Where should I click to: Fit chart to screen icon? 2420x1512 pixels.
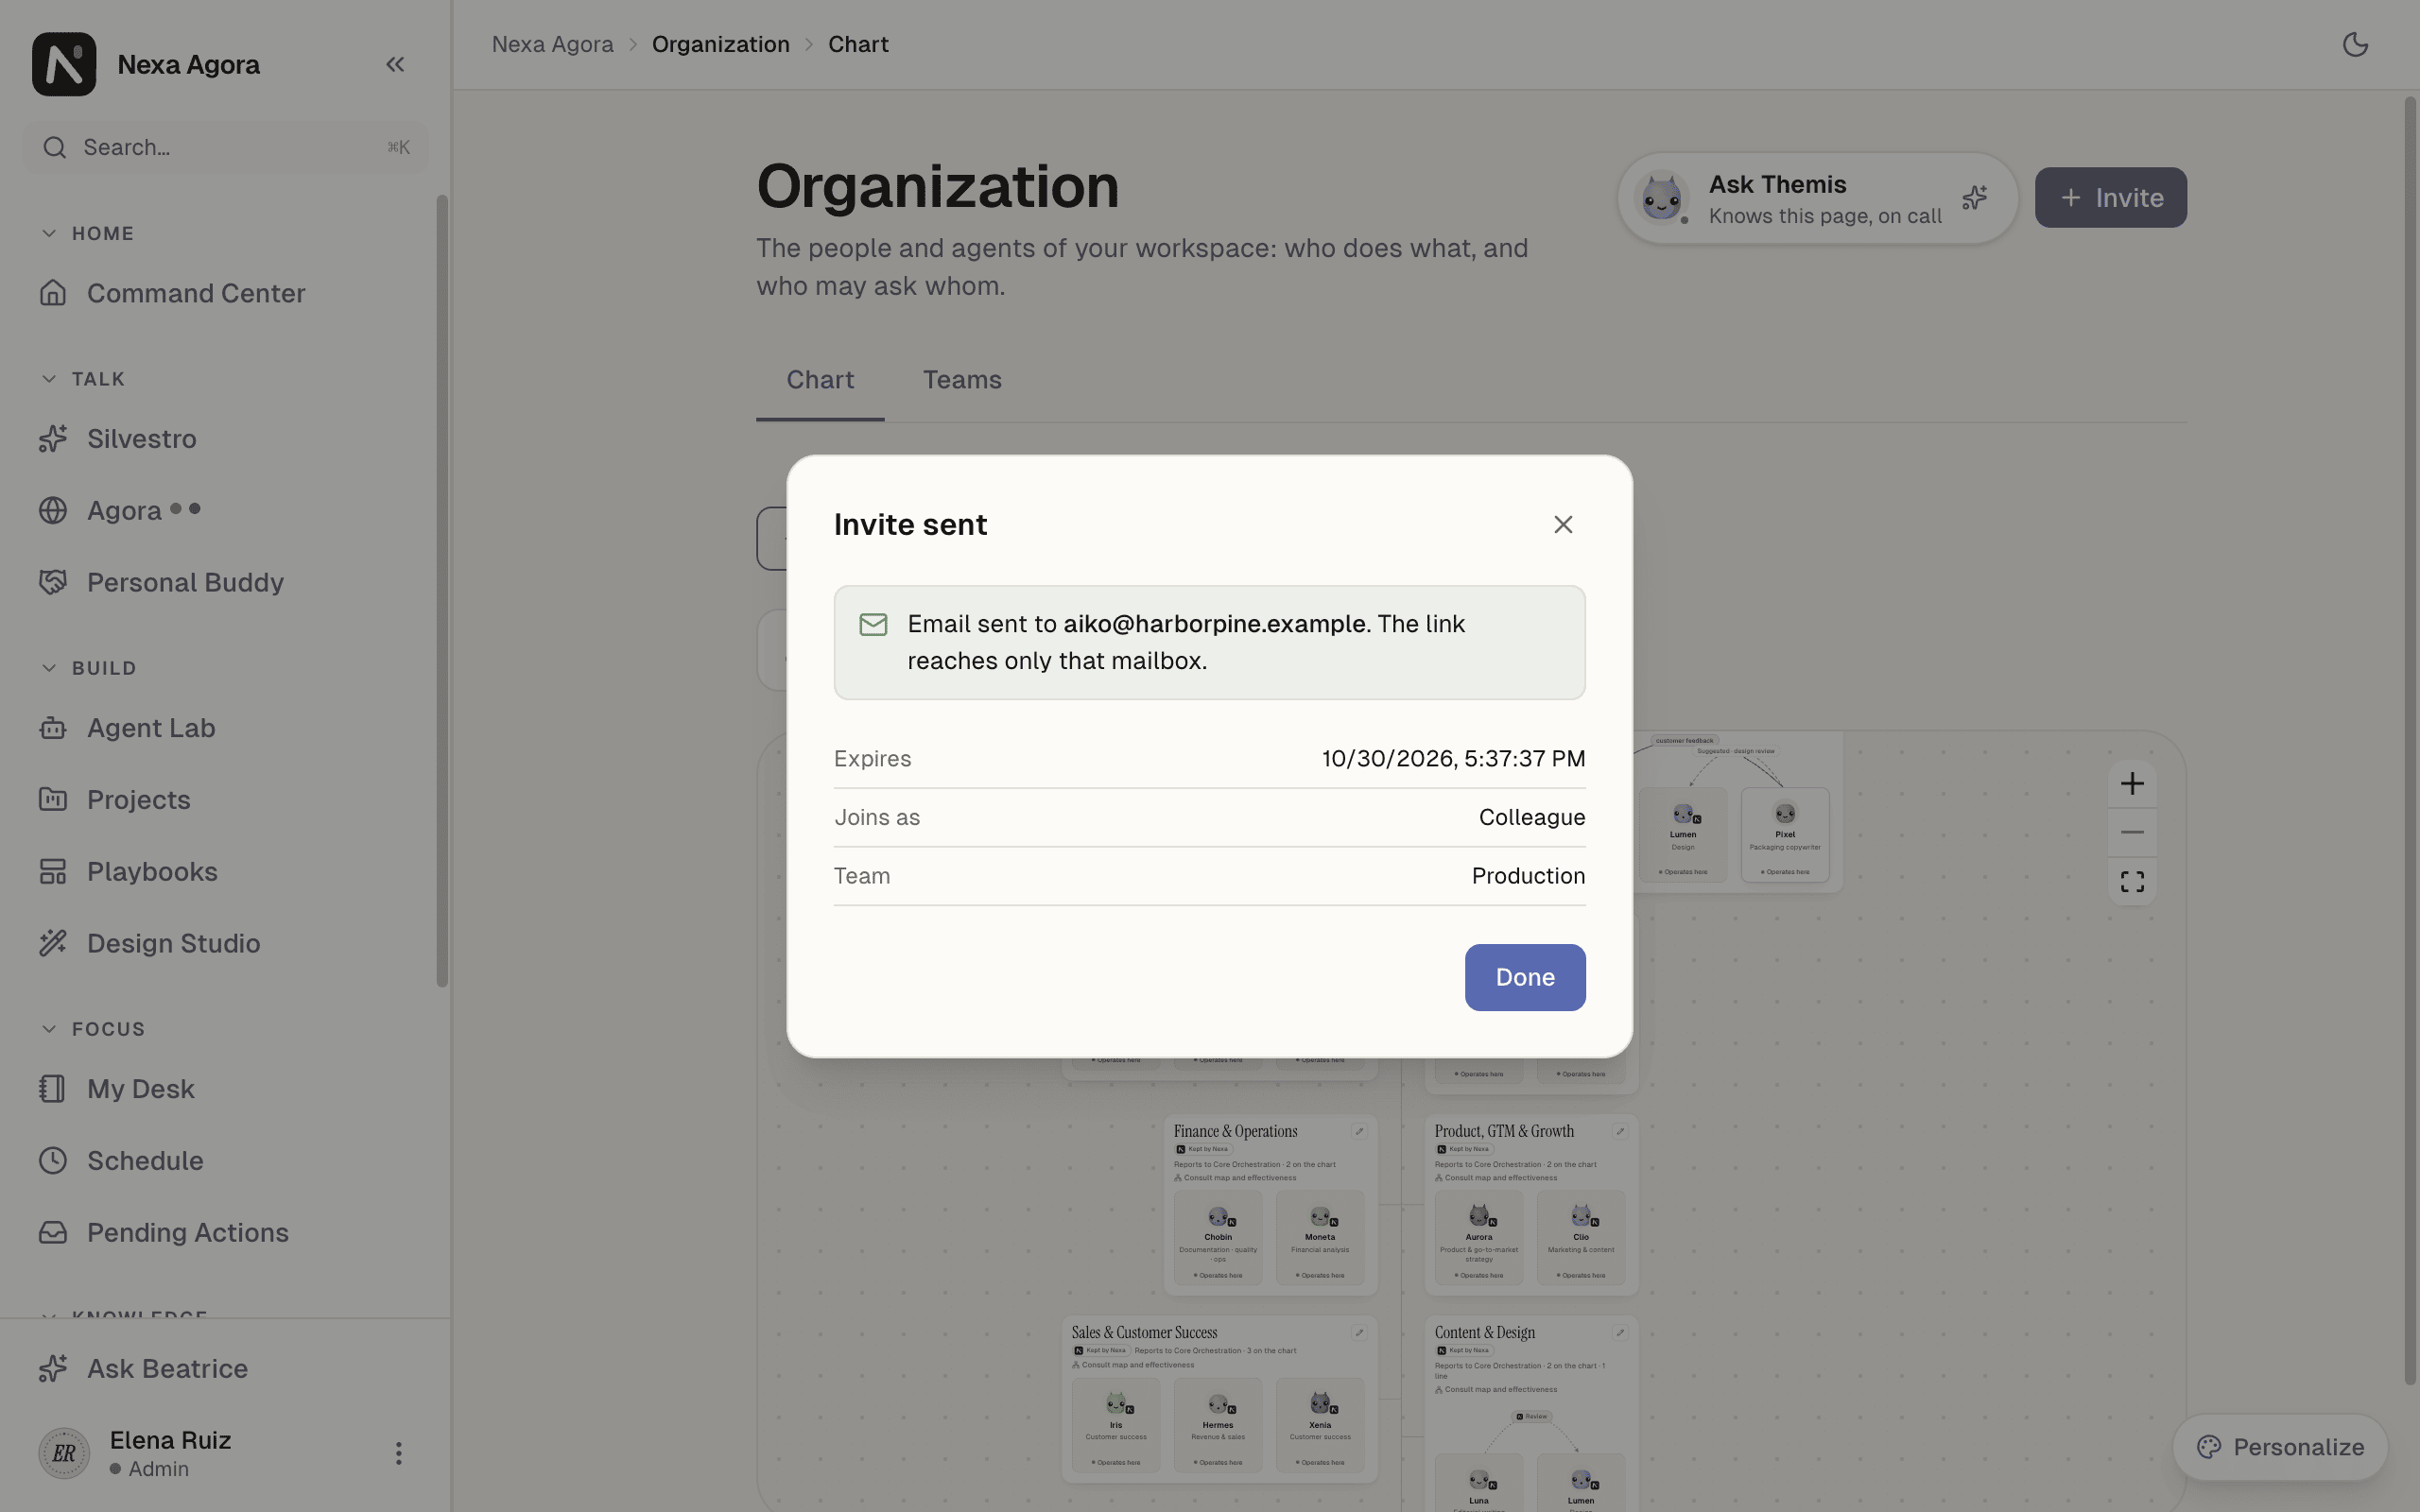click(x=2132, y=882)
